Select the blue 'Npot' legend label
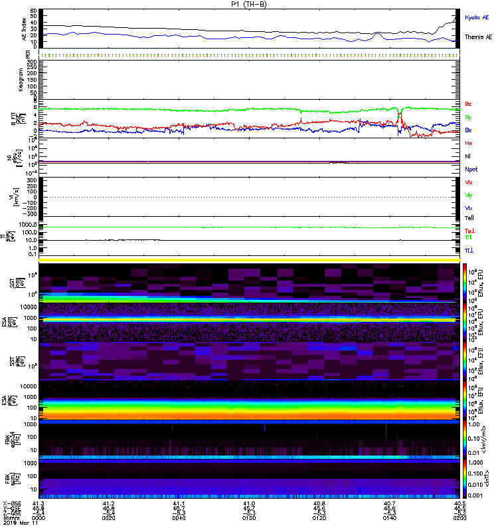 point(471,170)
